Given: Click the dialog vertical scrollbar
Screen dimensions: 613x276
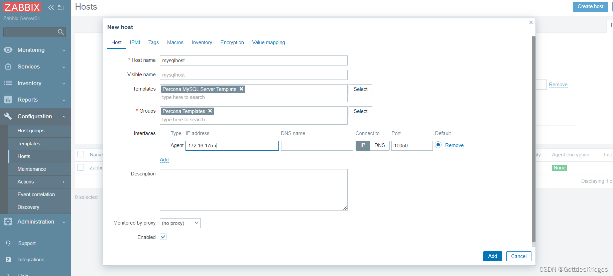Looking at the screenshot, I should tap(533, 139).
